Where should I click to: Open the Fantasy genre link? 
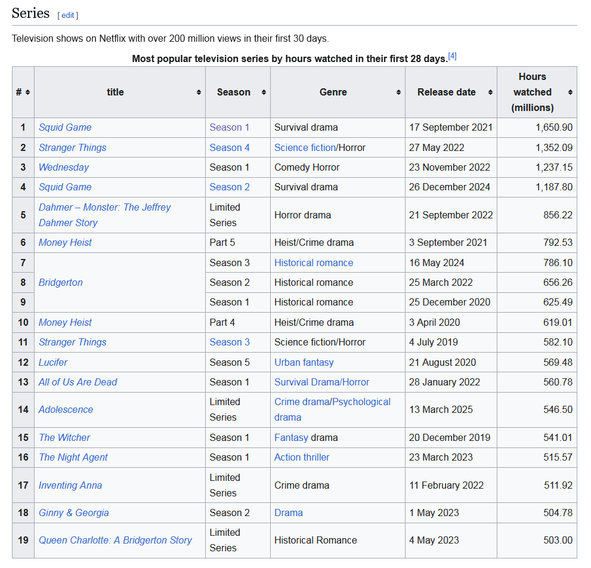tap(292, 437)
